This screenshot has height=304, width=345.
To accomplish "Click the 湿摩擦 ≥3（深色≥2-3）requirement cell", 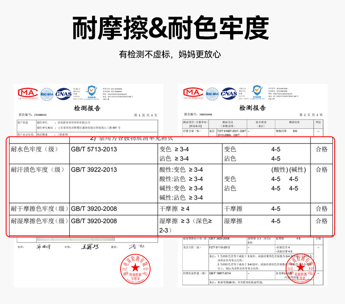I will 190,225.
